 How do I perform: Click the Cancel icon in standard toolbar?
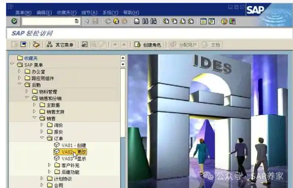tap(125, 21)
